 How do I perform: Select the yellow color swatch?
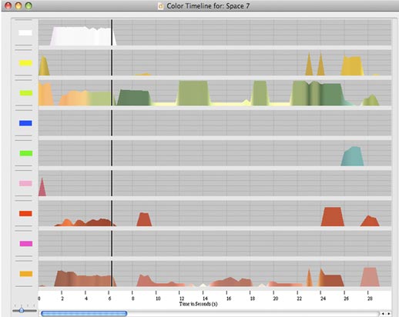(25, 63)
